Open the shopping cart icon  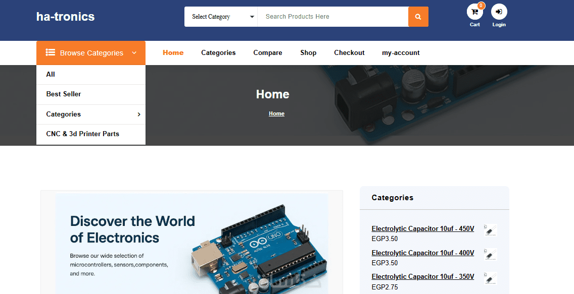(474, 12)
